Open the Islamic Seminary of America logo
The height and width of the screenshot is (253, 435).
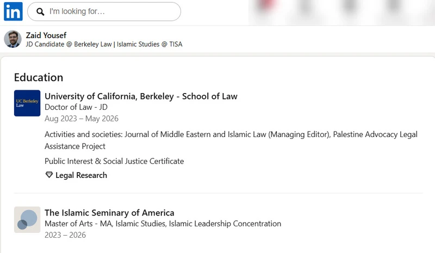[27, 220]
